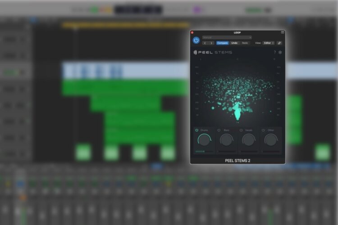The height and width of the screenshot is (225, 338).
Task: Click the PEEL STEMS 2 footer label
Action: 238,161
